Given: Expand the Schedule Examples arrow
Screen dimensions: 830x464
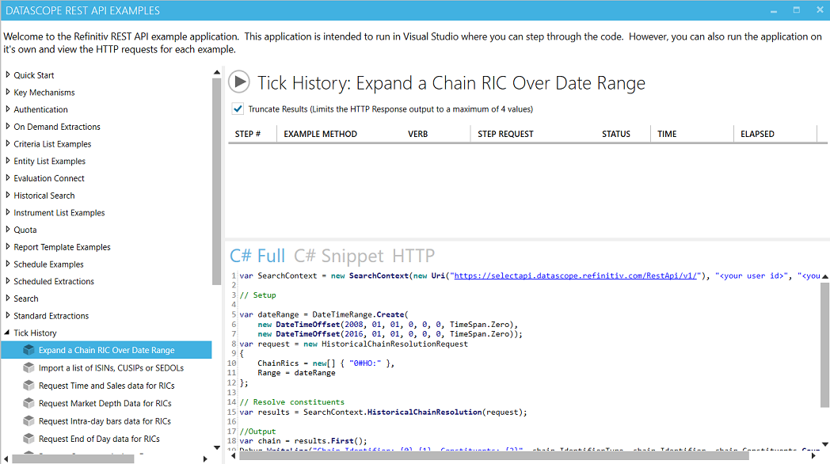Looking at the screenshot, I should 8,264.
